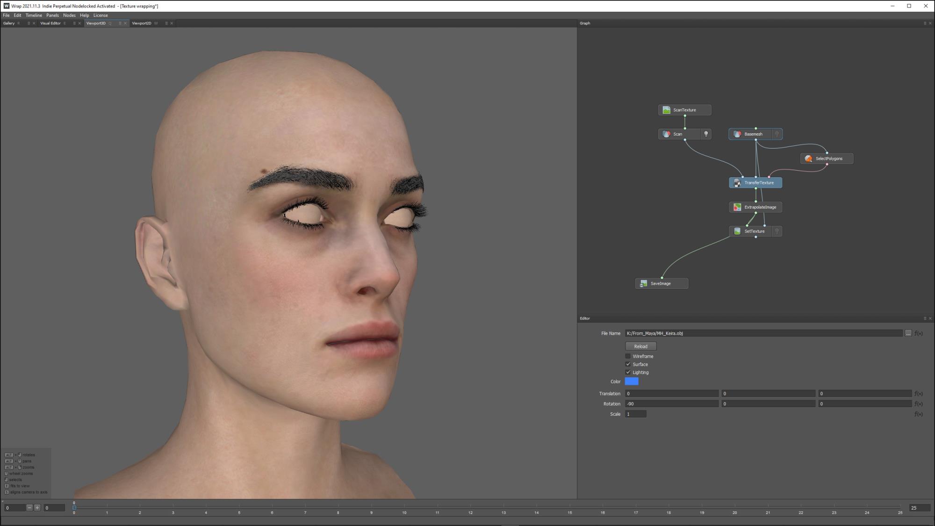This screenshot has height=526, width=935.
Task: Select the SaveImage node
Action: click(662, 283)
